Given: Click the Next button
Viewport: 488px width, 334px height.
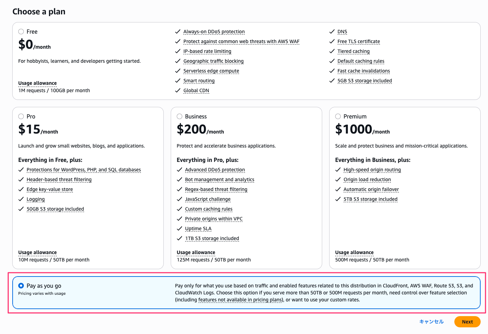Looking at the screenshot, I should [467, 322].
